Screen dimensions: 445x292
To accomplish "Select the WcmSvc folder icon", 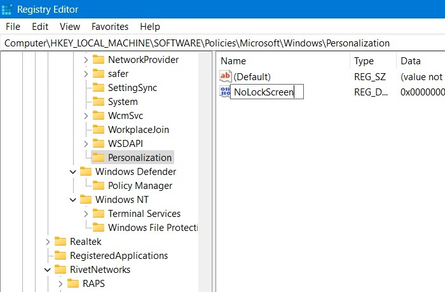I will click(99, 116).
